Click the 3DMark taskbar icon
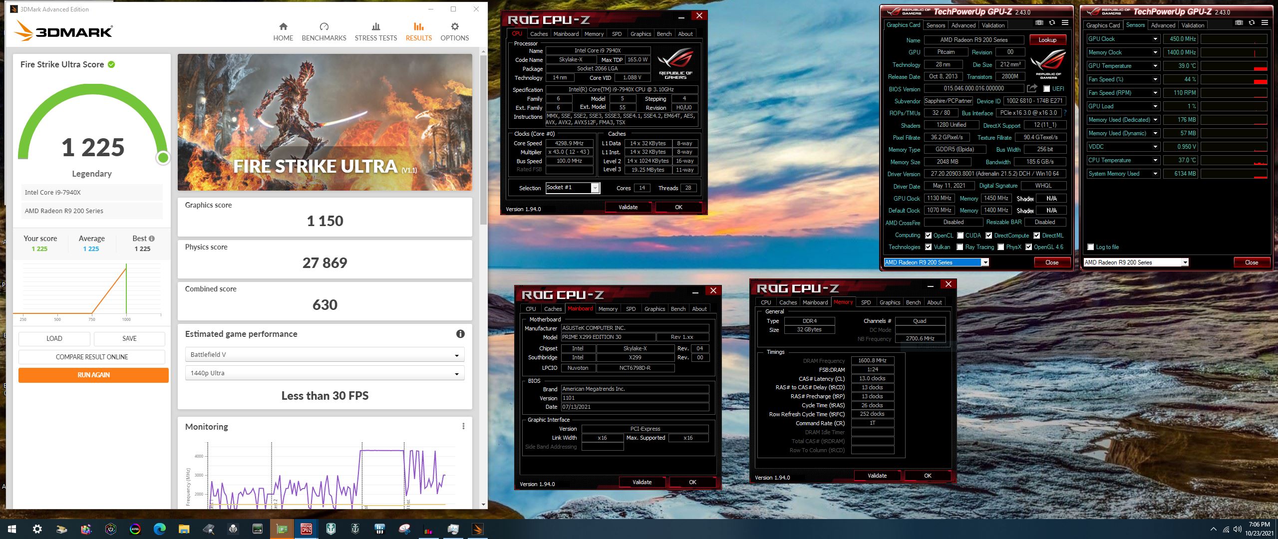Image resolution: width=1278 pixels, height=539 pixels. [x=477, y=529]
